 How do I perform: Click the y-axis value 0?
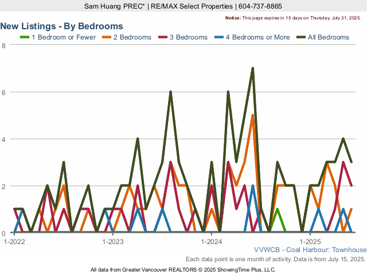pyautogui.click(x=3, y=233)
